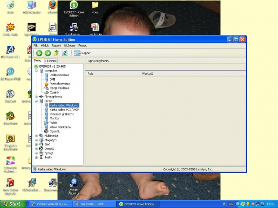The width and height of the screenshot is (278, 208).
Task: Select the Pulpit tree item
Action: pos(53,123)
